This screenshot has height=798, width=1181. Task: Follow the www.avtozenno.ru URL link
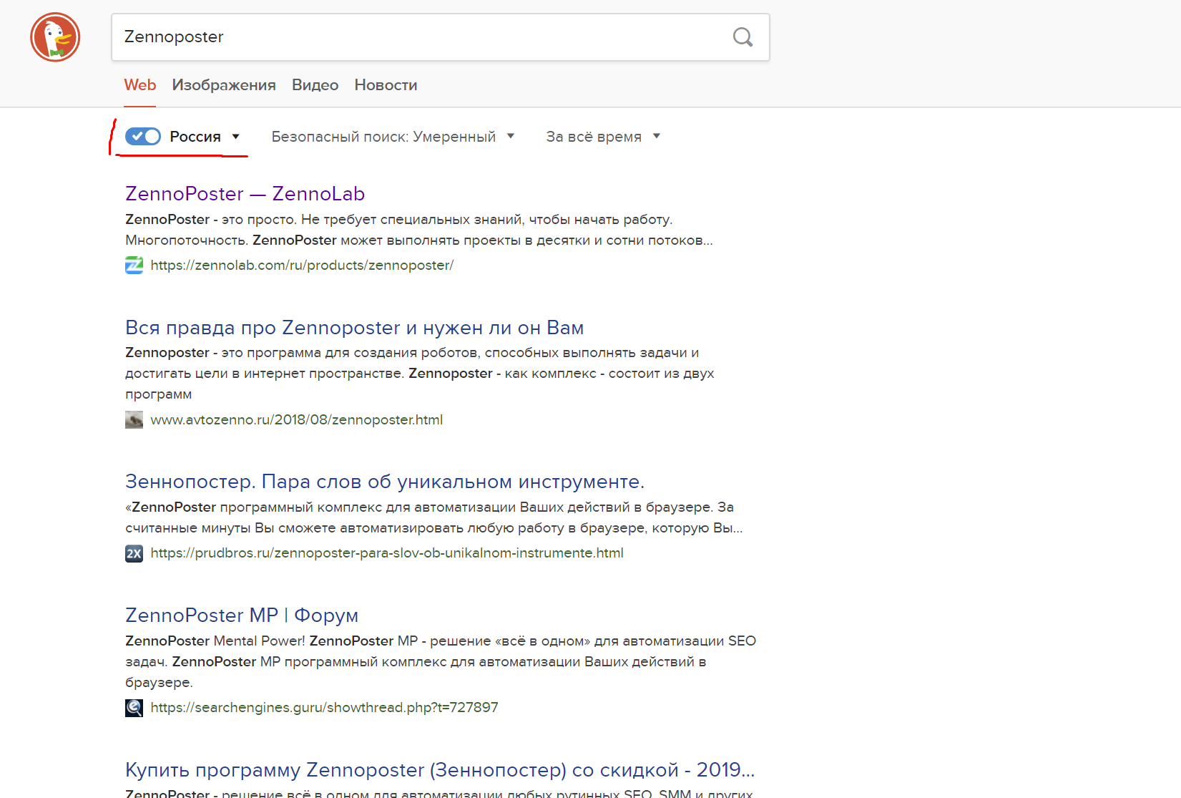[296, 420]
